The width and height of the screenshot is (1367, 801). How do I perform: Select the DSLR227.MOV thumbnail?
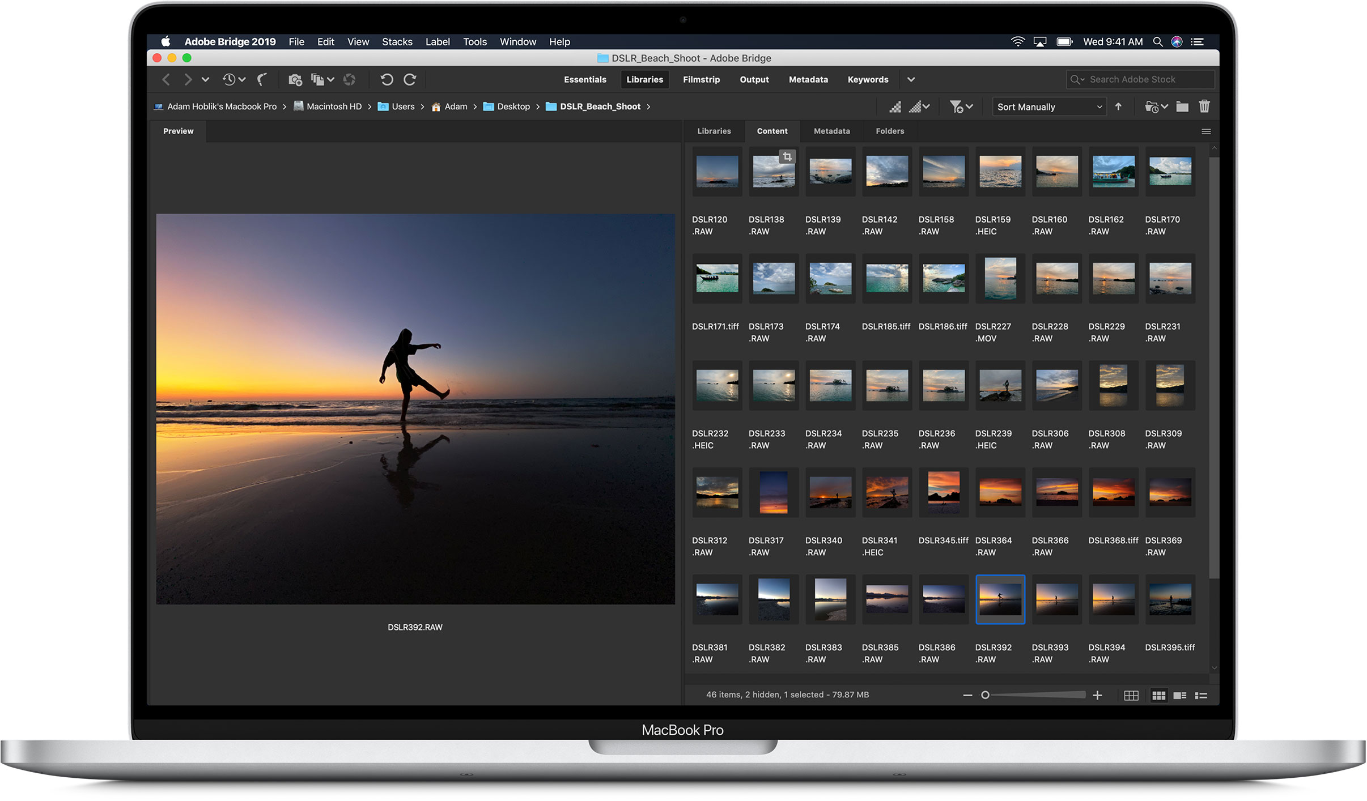pos(999,279)
